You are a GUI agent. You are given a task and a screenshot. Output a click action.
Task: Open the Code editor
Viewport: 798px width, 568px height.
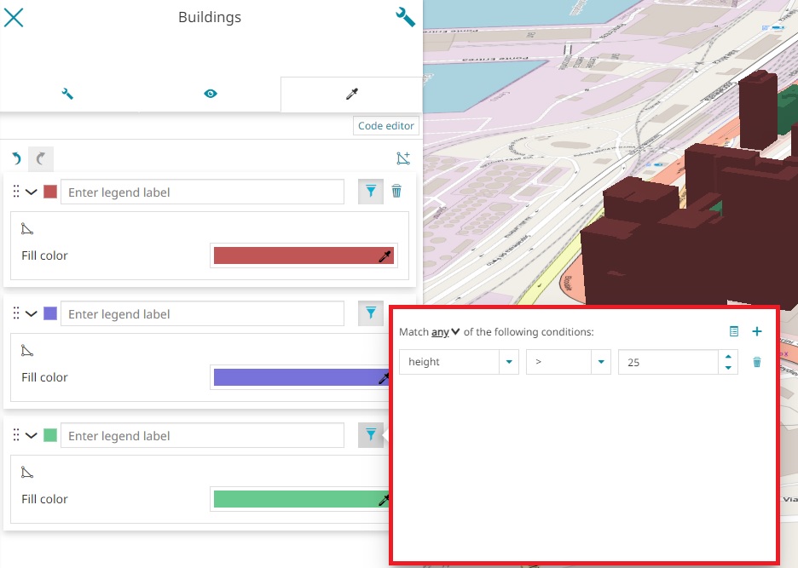386,126
